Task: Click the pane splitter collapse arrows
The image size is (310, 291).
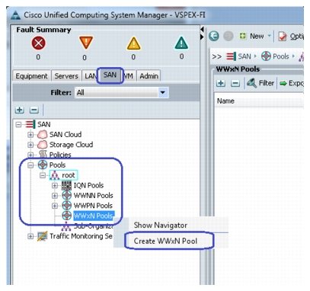Action: pyautogui.click(x=202, y=34)
